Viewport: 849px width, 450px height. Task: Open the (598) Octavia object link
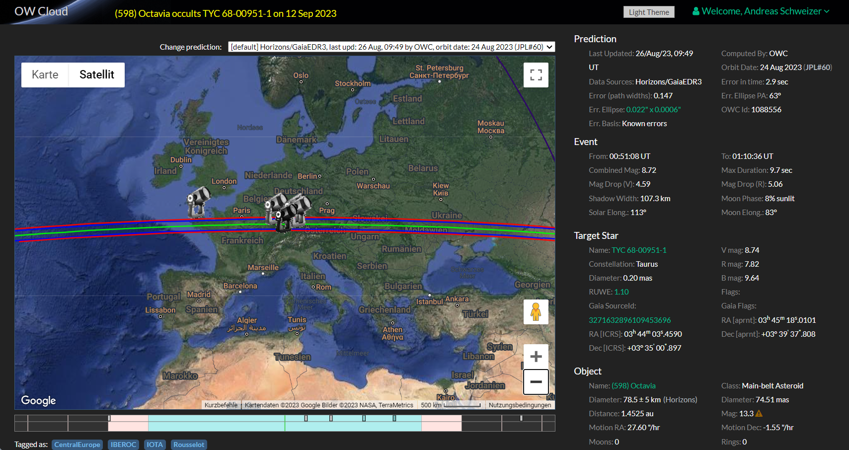(633, 386)
